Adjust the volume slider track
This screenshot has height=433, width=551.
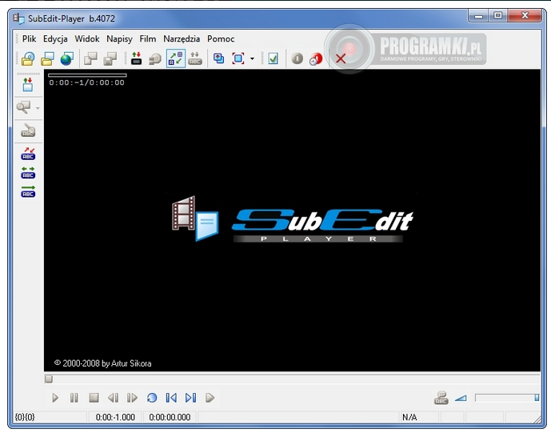click(x=507, y=398)
